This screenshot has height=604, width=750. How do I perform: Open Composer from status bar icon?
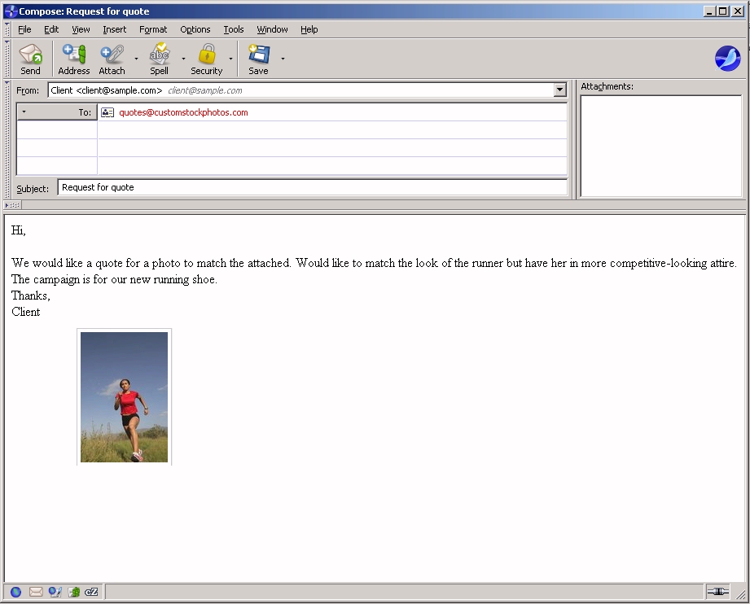pyautogui.click(x=55, y=592)
